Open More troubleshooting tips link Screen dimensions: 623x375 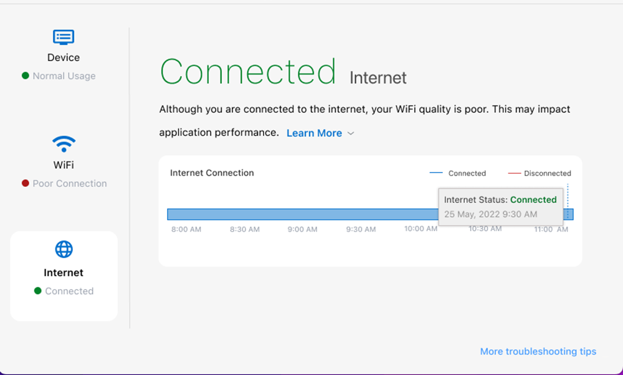pyautogui.click(x=538, y=351)
